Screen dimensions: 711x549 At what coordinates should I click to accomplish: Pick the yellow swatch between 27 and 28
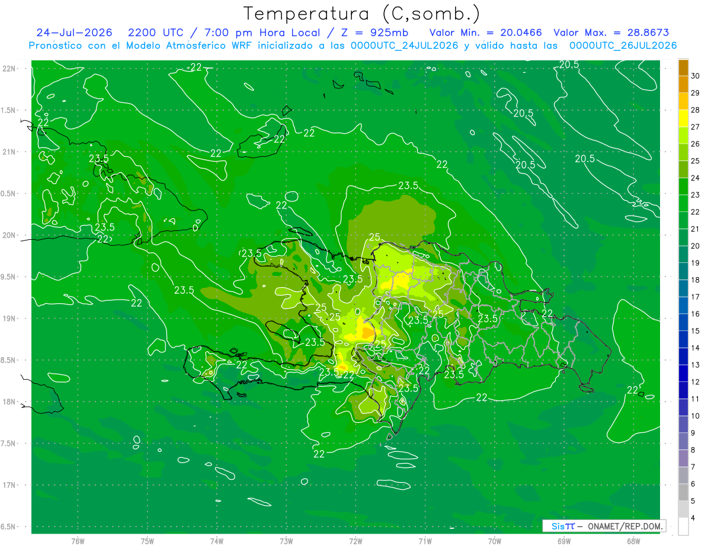683,118
